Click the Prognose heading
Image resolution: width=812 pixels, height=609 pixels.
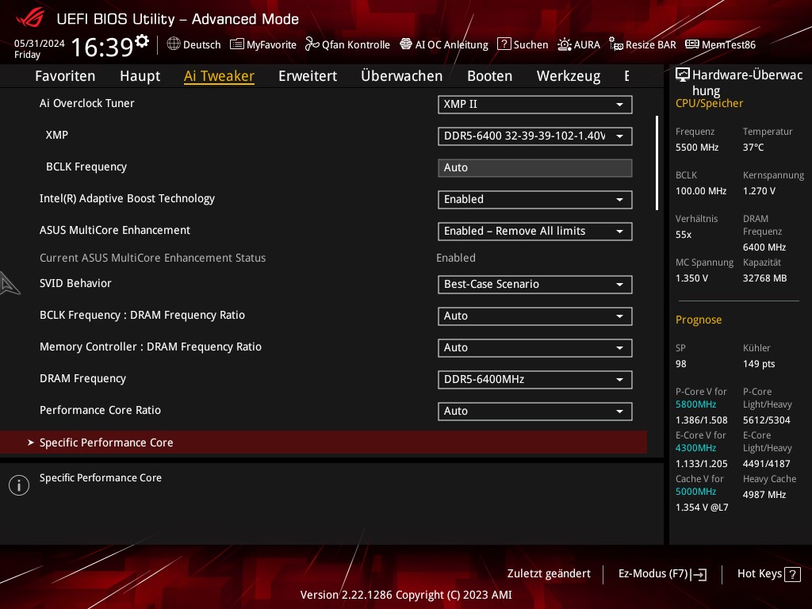[699, 320]
